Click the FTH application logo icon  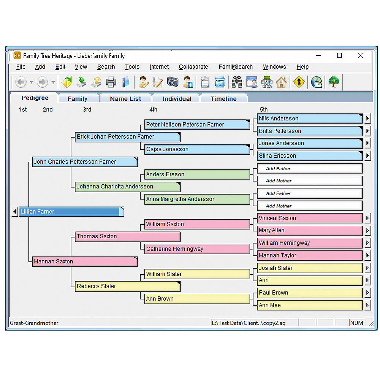(x=17, y=55)
